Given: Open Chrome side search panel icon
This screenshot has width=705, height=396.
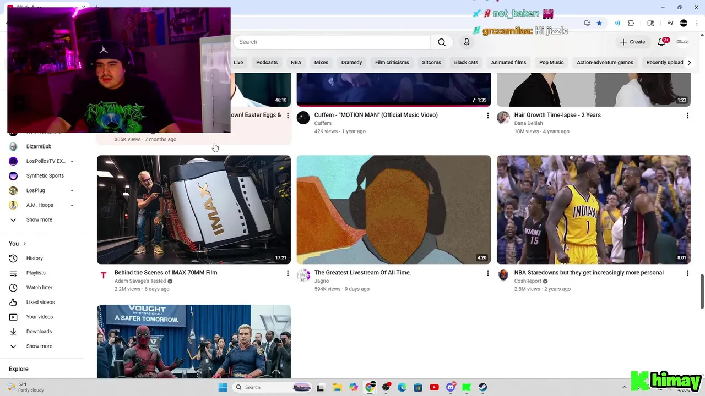Looking at the screenshot, I should [650, 23].
